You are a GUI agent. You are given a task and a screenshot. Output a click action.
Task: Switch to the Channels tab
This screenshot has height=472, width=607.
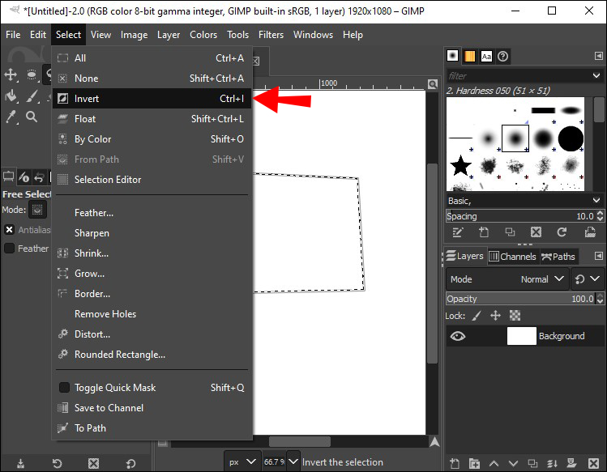(x=512, y=256)
